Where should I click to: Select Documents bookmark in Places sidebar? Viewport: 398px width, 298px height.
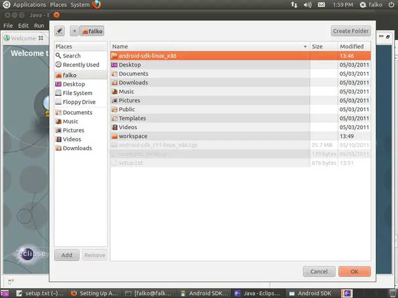tap(81, 112)
